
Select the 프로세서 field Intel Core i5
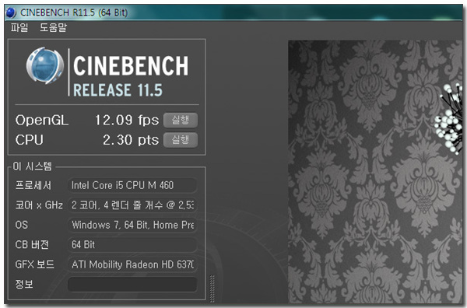coord(132,185)
